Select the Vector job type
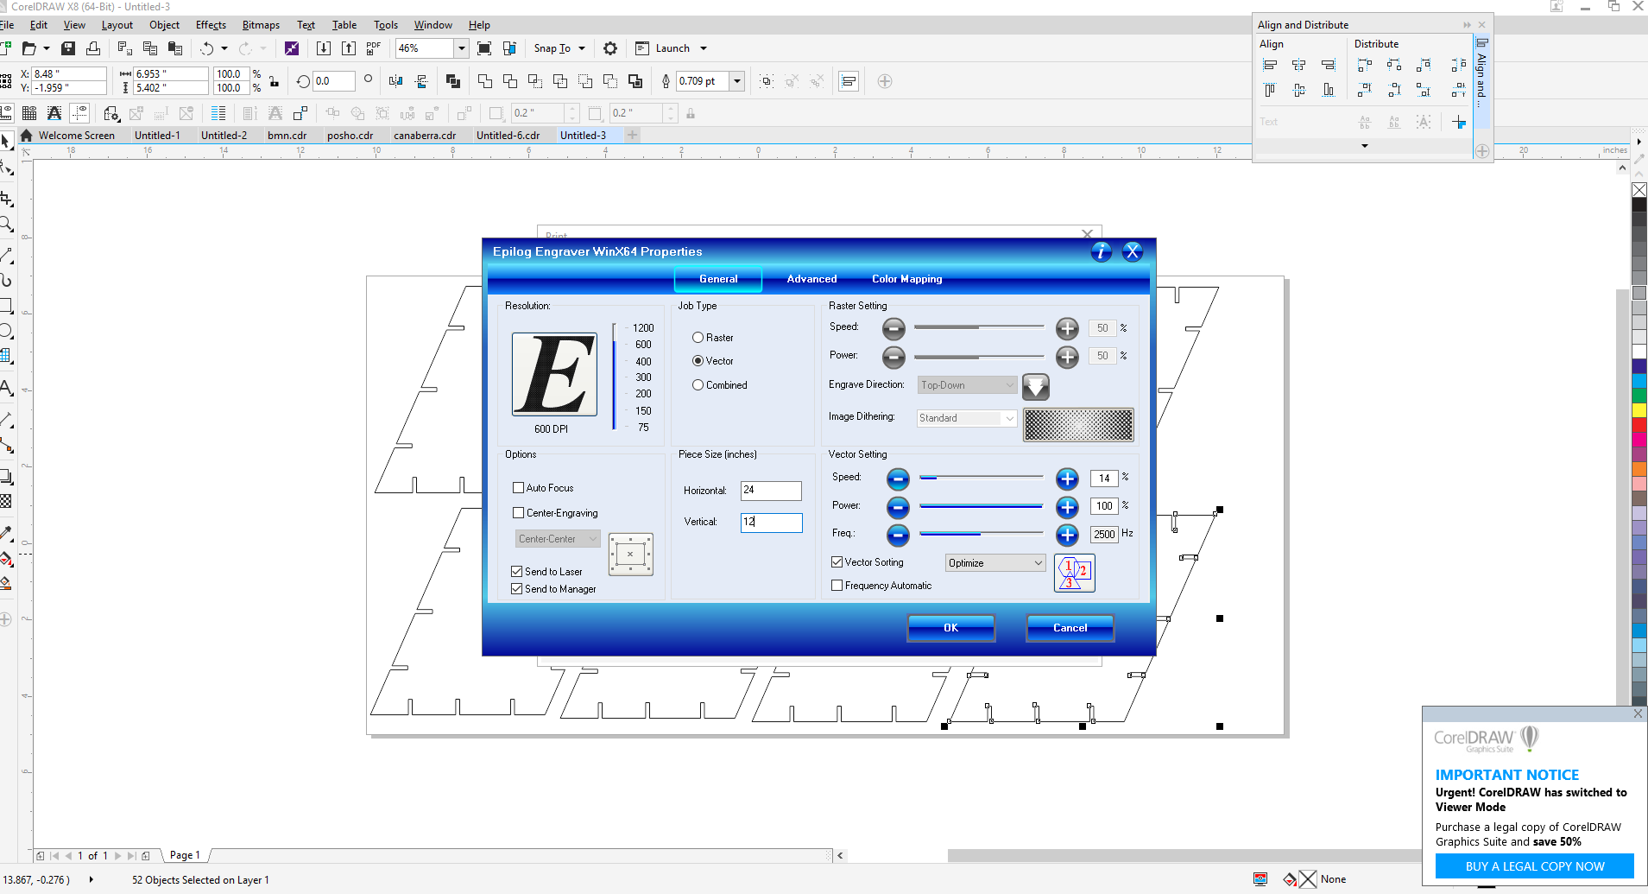The width and height of the screenshot is (1648, 894). tap(713, 361)
